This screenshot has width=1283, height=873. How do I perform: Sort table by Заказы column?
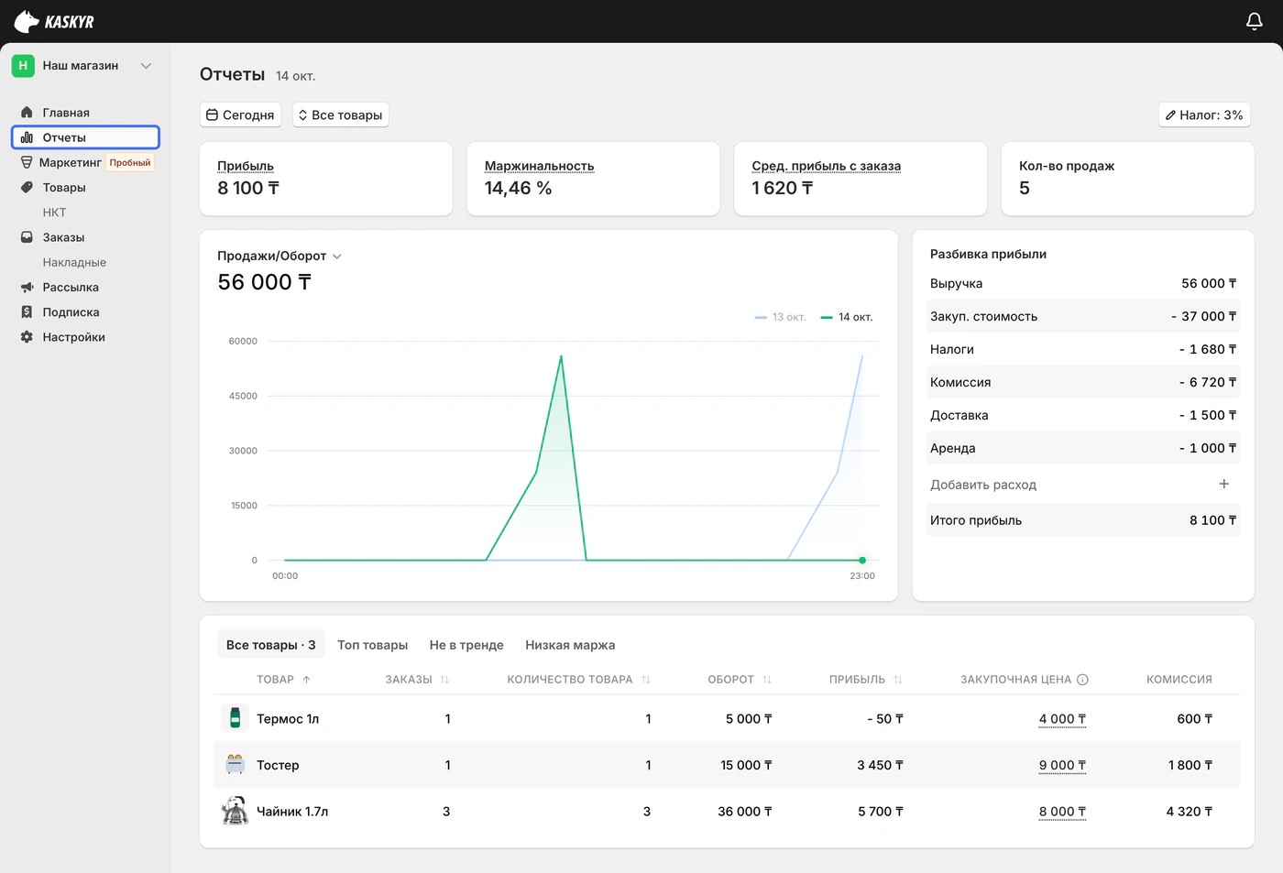click(x=444, y=680)
